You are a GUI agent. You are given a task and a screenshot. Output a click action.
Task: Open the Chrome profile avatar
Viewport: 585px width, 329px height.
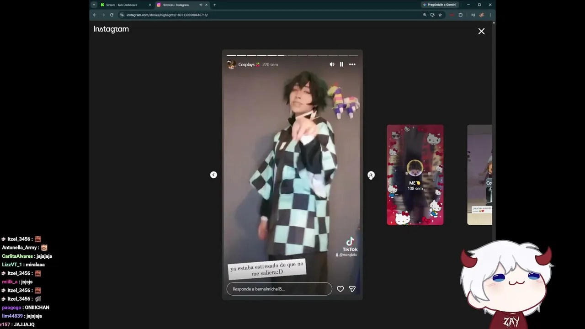tap(481, 15)
